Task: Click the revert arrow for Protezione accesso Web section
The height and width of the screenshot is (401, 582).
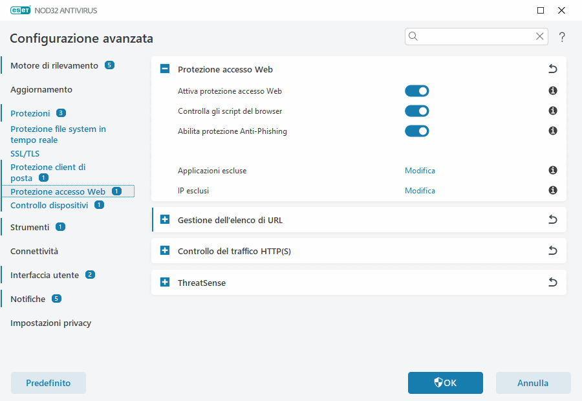Action: tap(553, 69)
